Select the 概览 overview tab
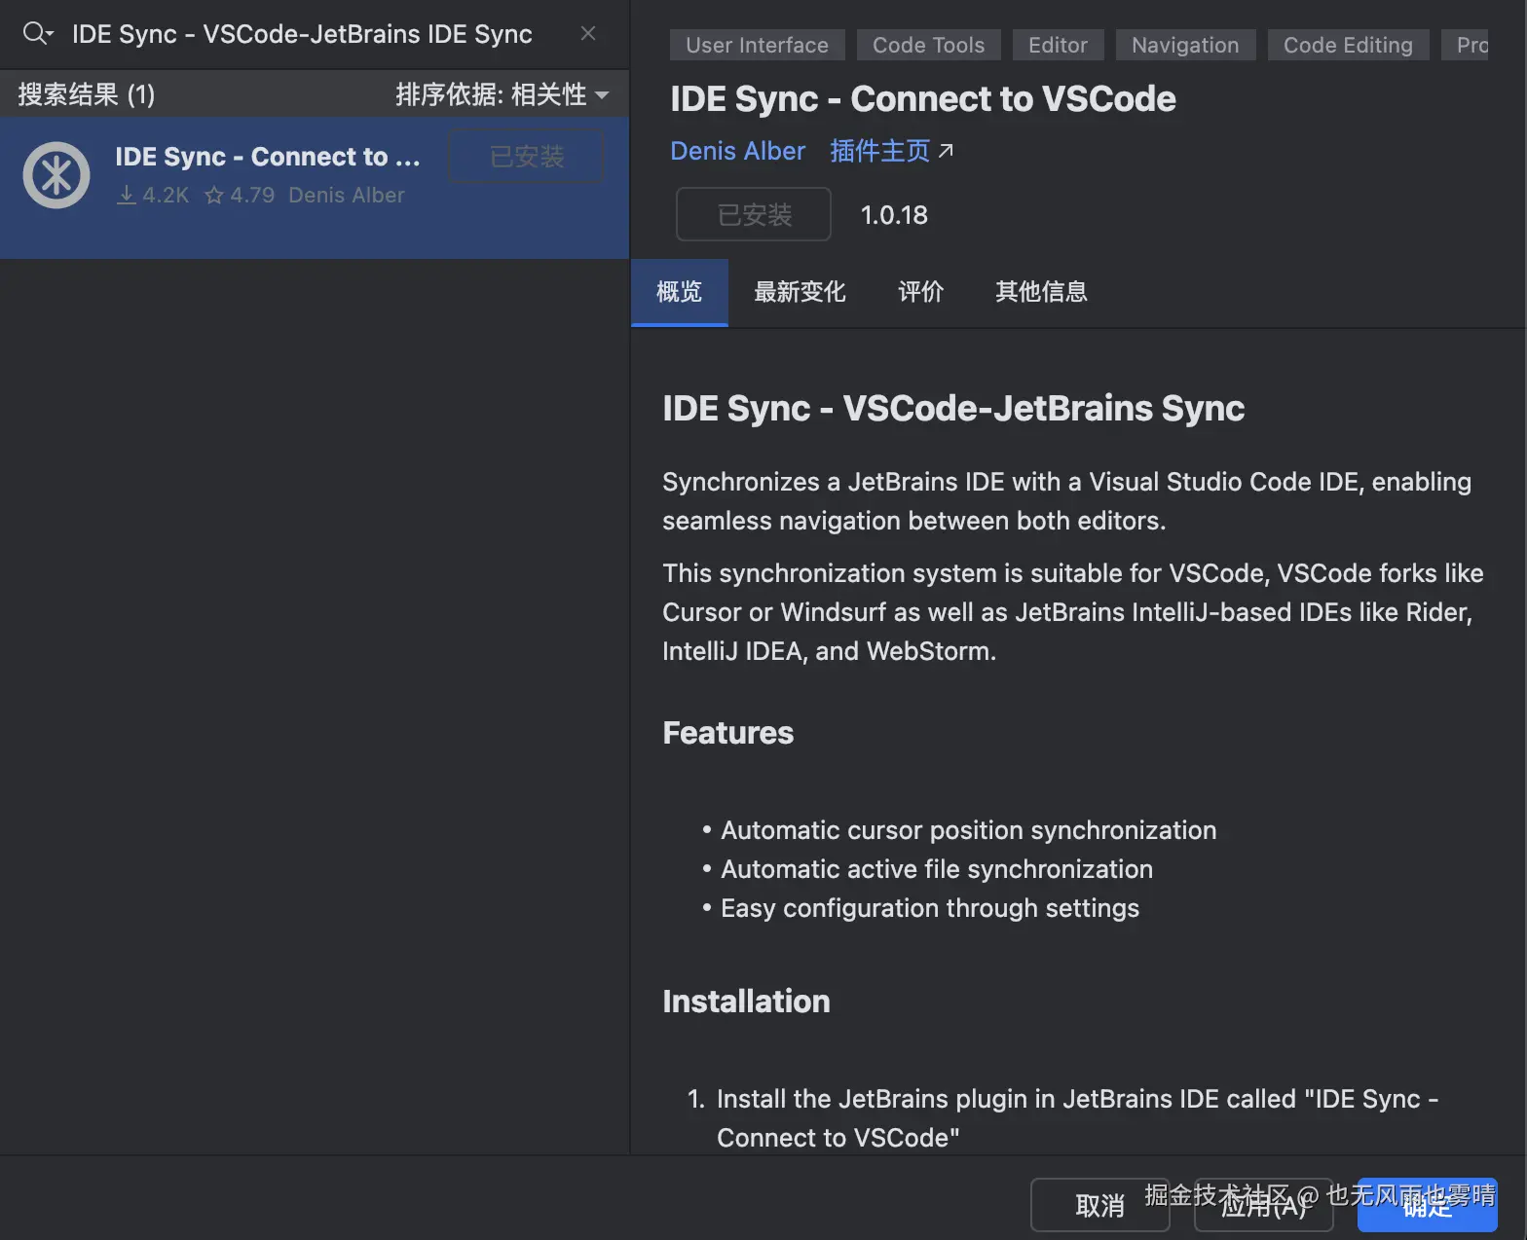 [679, 292]
